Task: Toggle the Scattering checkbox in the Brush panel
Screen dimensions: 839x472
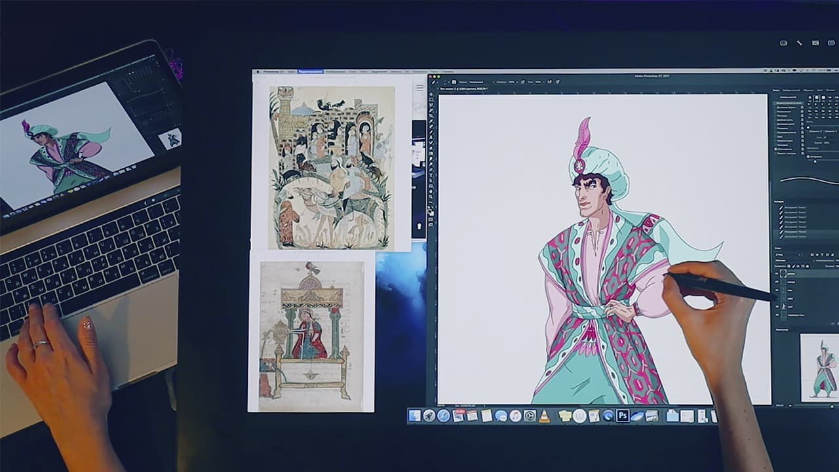Action: point(775,111)
